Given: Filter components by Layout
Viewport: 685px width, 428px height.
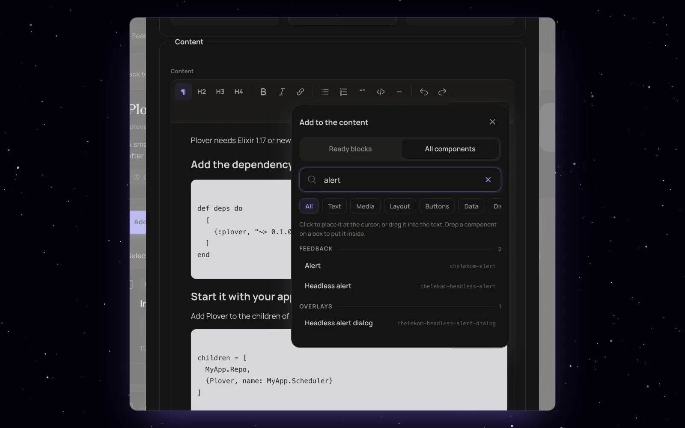Looking at the screenshot, I should [x=400, y=206].
